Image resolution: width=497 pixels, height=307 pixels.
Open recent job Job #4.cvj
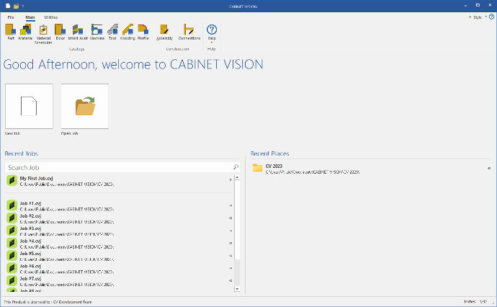pyautogui.click(x=119, y=244)
